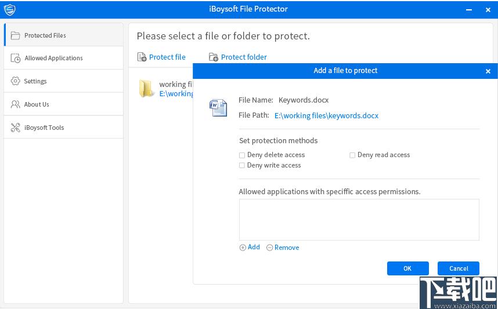Open the Protected Files section
The width and height of the screenshot is (498, 309).
pos(63,35)
